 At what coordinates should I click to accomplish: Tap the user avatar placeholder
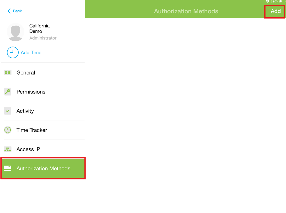click(15, 32)
